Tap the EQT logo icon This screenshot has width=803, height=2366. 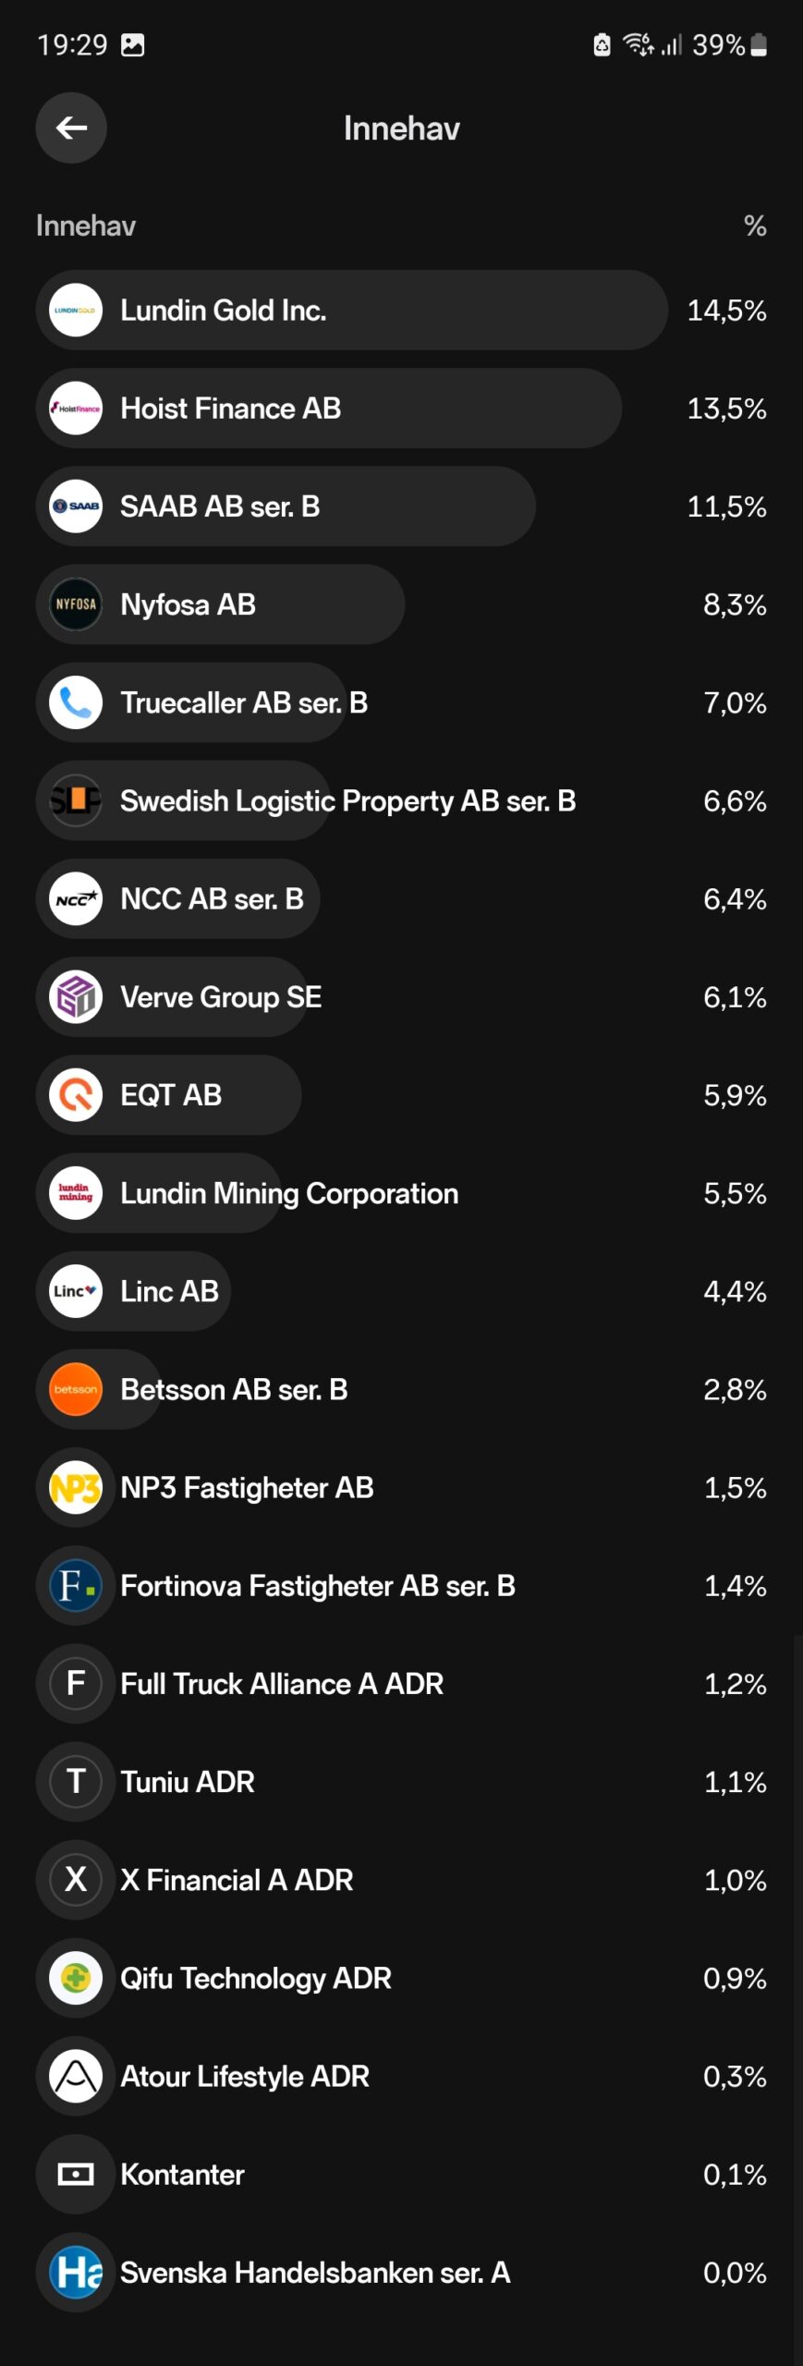76,1095
